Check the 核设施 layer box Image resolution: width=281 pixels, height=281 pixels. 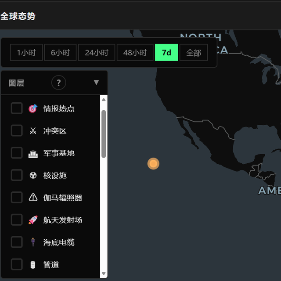[x=17, y=175]
